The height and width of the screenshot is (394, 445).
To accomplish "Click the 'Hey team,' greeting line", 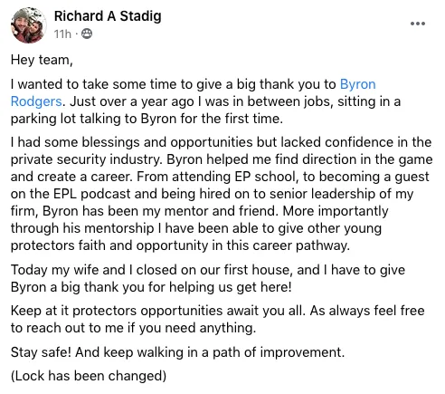I will click(42, 60).
